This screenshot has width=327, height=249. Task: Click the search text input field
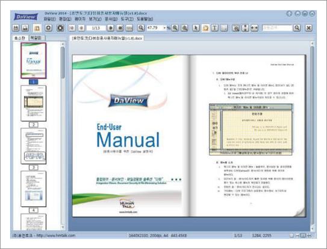pyautogui.click(x=277, y=28)
